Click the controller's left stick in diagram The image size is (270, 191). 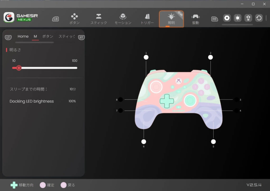(x=156, y=87)
